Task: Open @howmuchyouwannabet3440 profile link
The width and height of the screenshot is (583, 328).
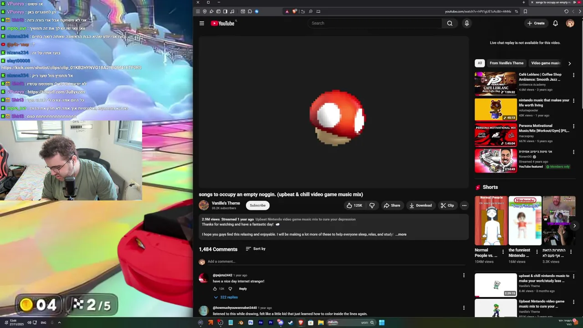Action: click(x=235, y=308)
